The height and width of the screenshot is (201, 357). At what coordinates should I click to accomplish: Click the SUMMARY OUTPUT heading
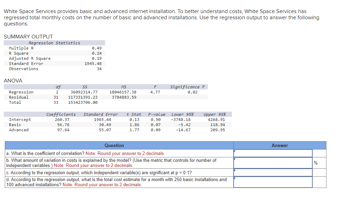point(28,37)
